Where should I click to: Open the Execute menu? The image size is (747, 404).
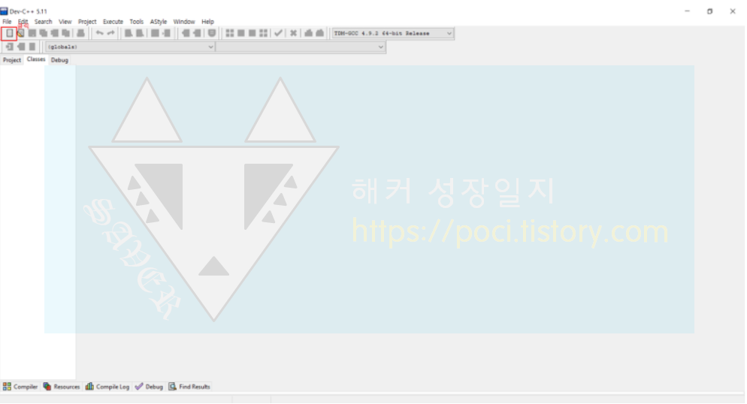pos(113,22)
